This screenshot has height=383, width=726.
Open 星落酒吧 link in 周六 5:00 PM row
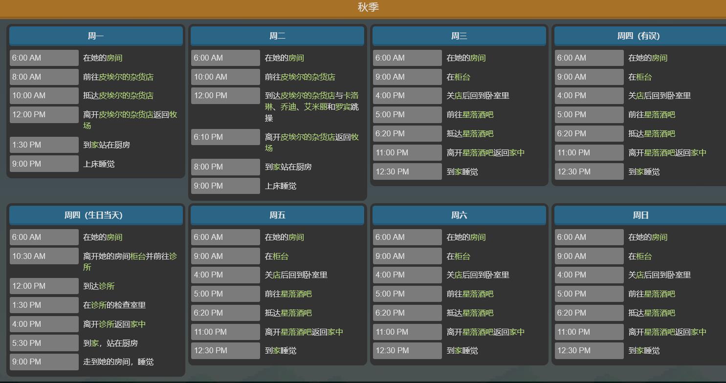coord(478,294)
